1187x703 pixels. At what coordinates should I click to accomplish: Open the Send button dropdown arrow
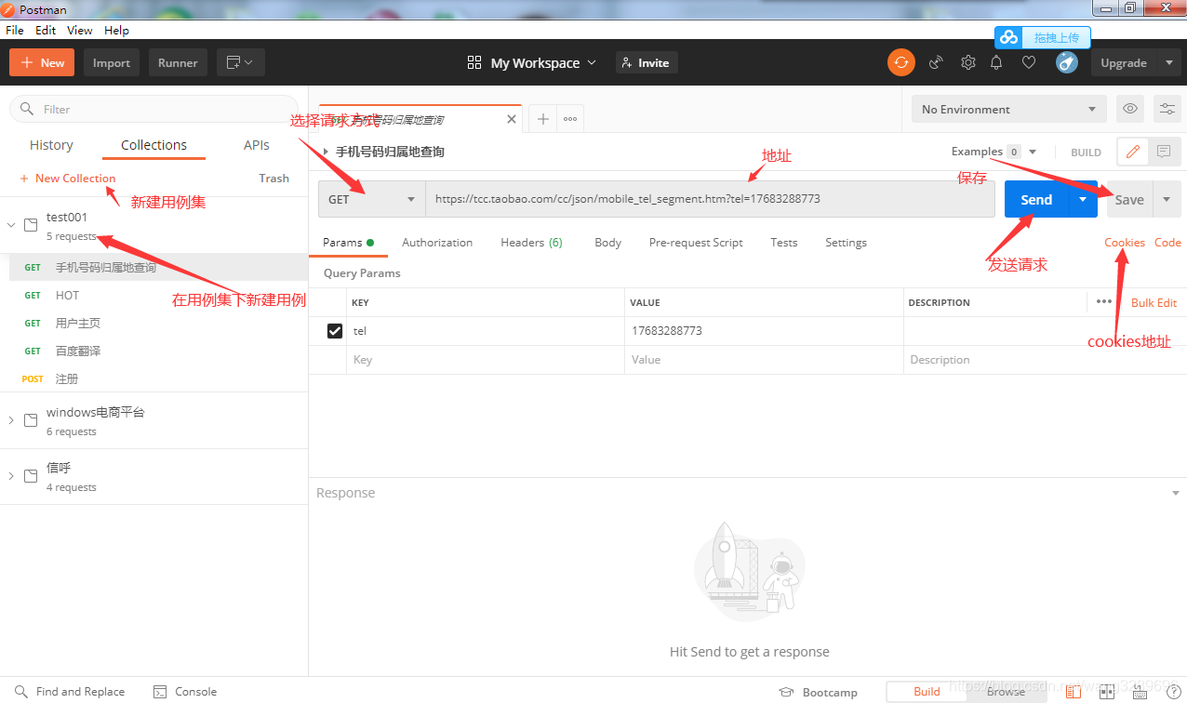point(1083,199)
